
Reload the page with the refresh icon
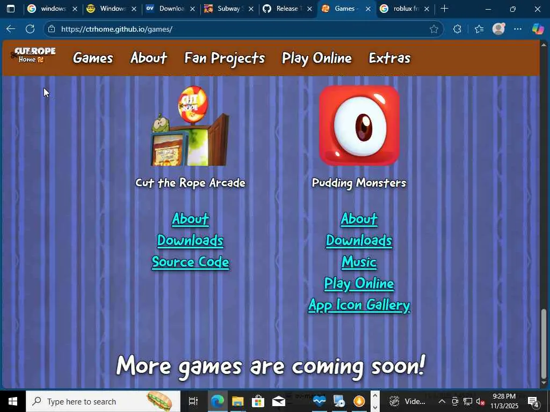30,29
